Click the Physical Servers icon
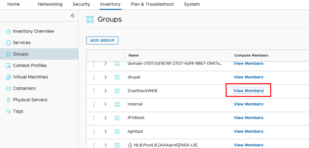 click(x=9, y=100)
